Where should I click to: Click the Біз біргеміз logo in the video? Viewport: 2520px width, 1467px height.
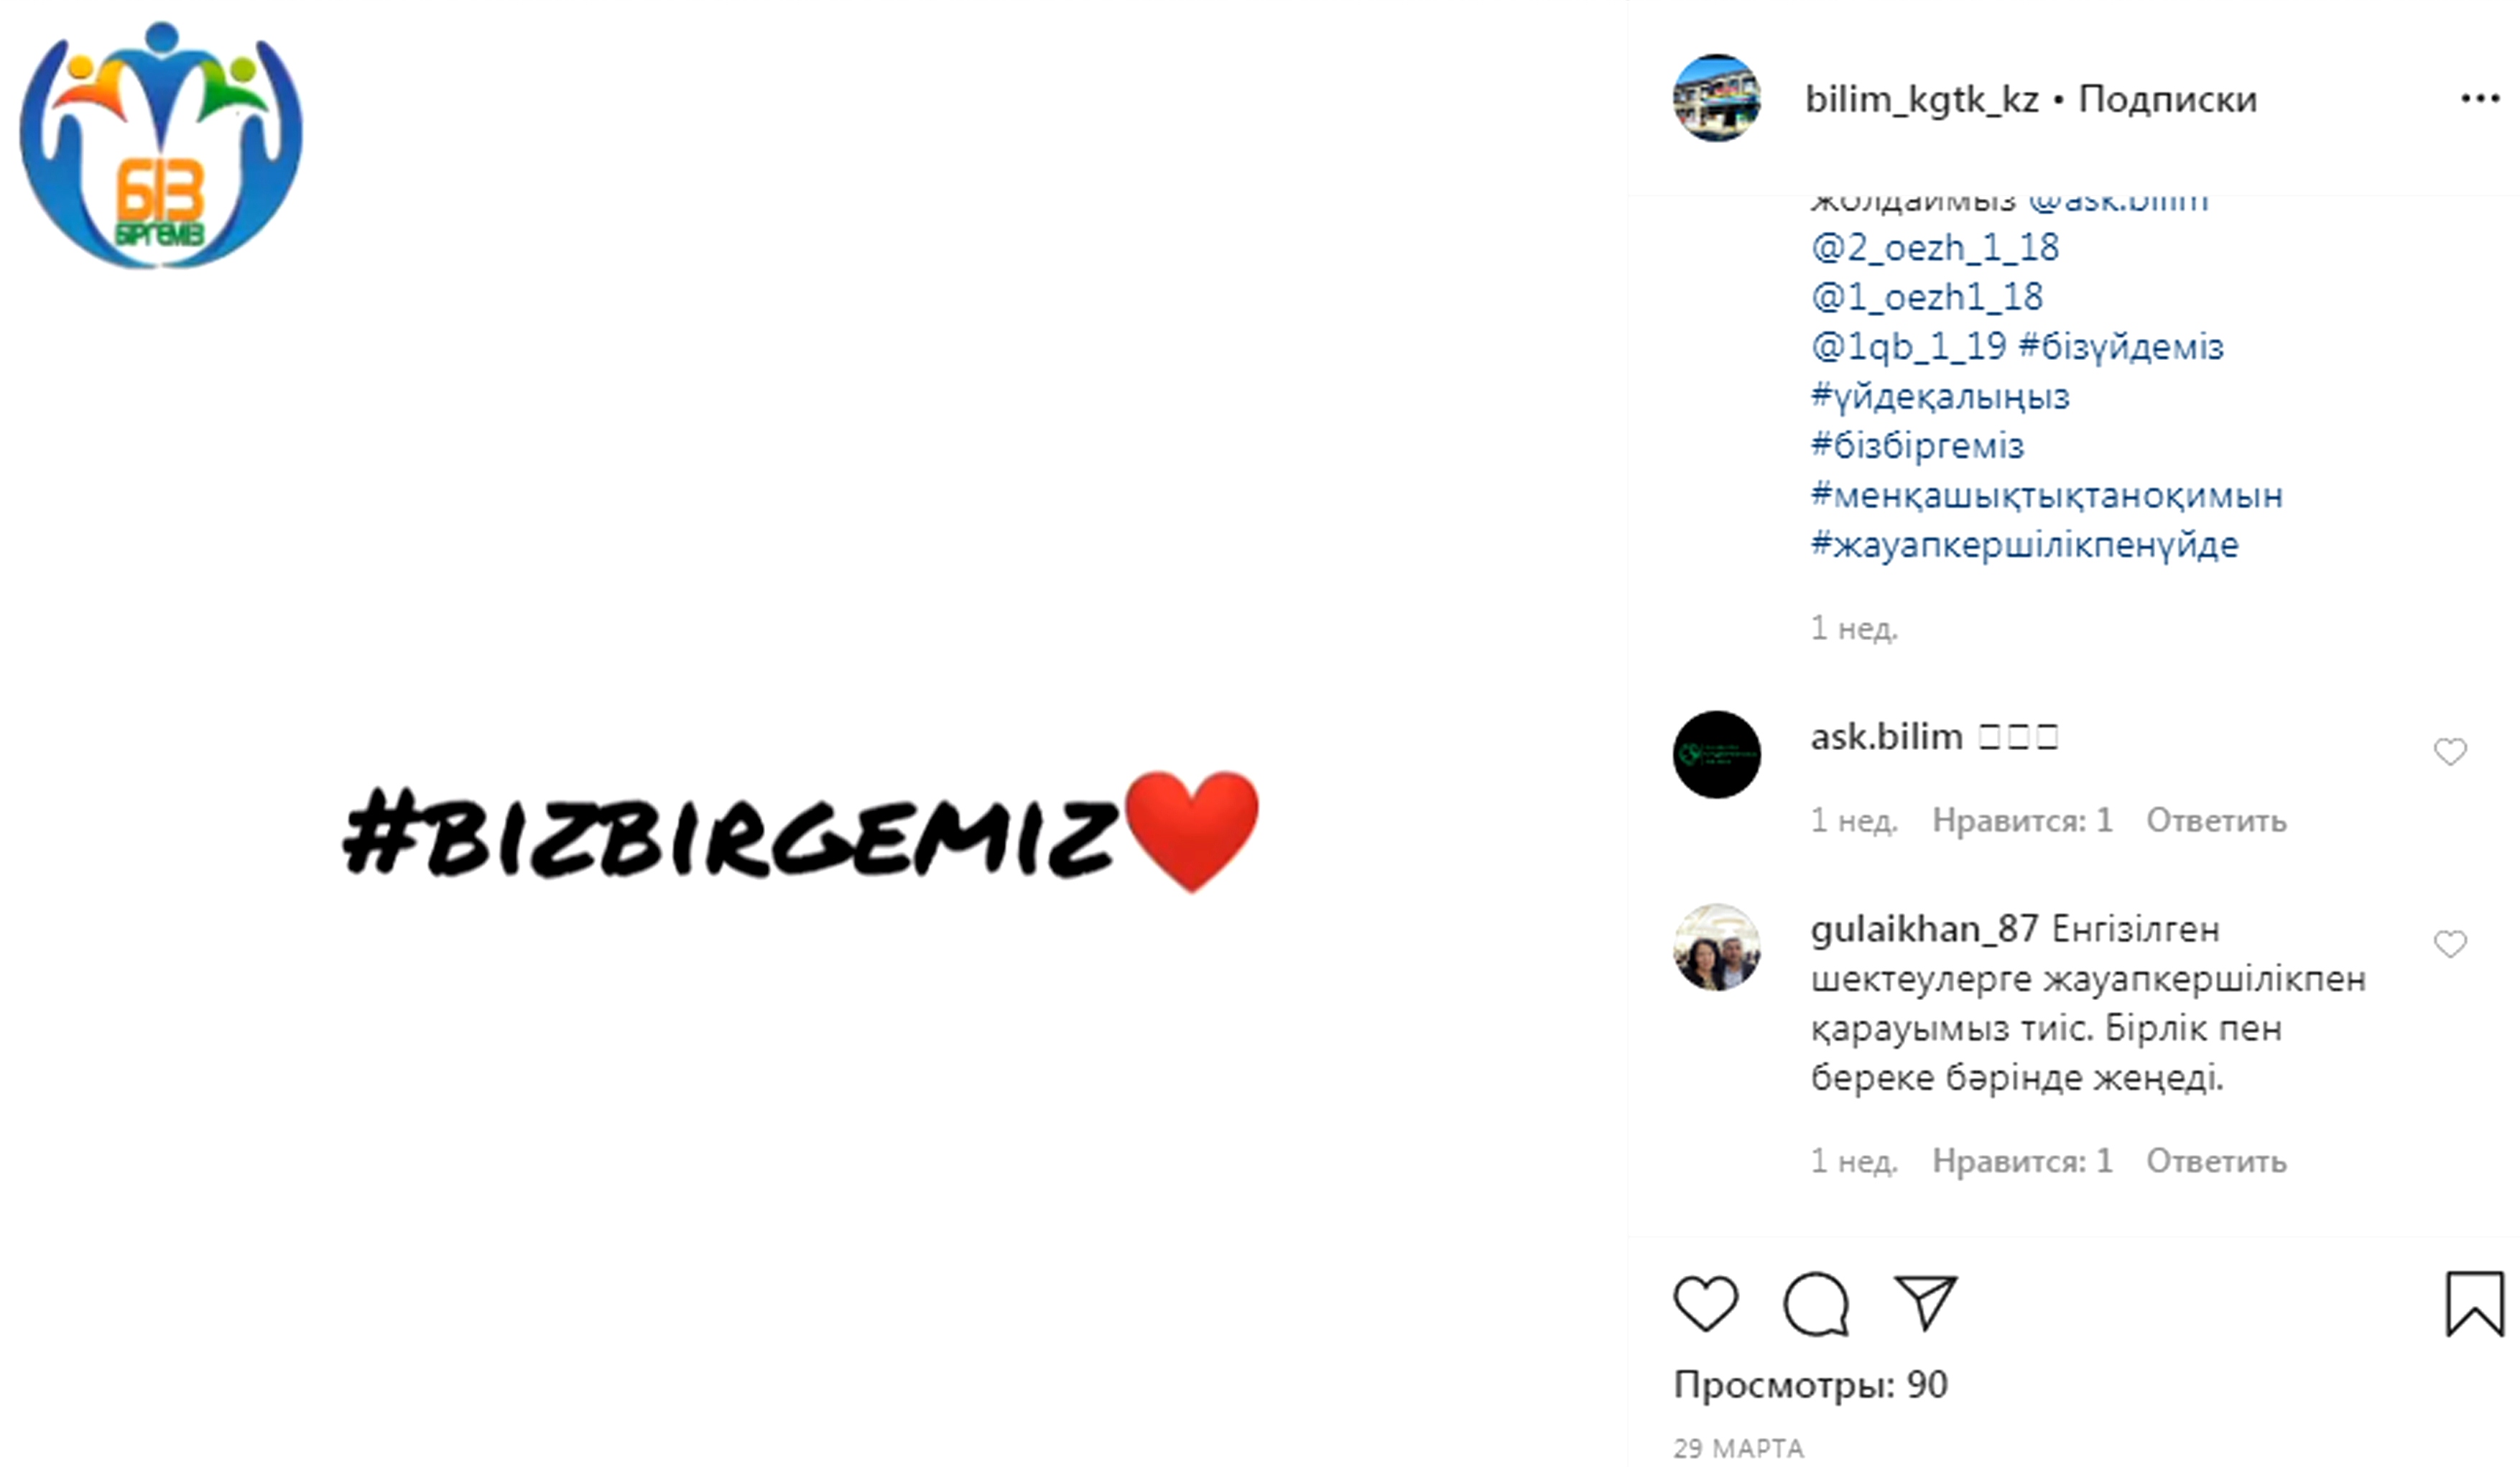click(161, 145)
